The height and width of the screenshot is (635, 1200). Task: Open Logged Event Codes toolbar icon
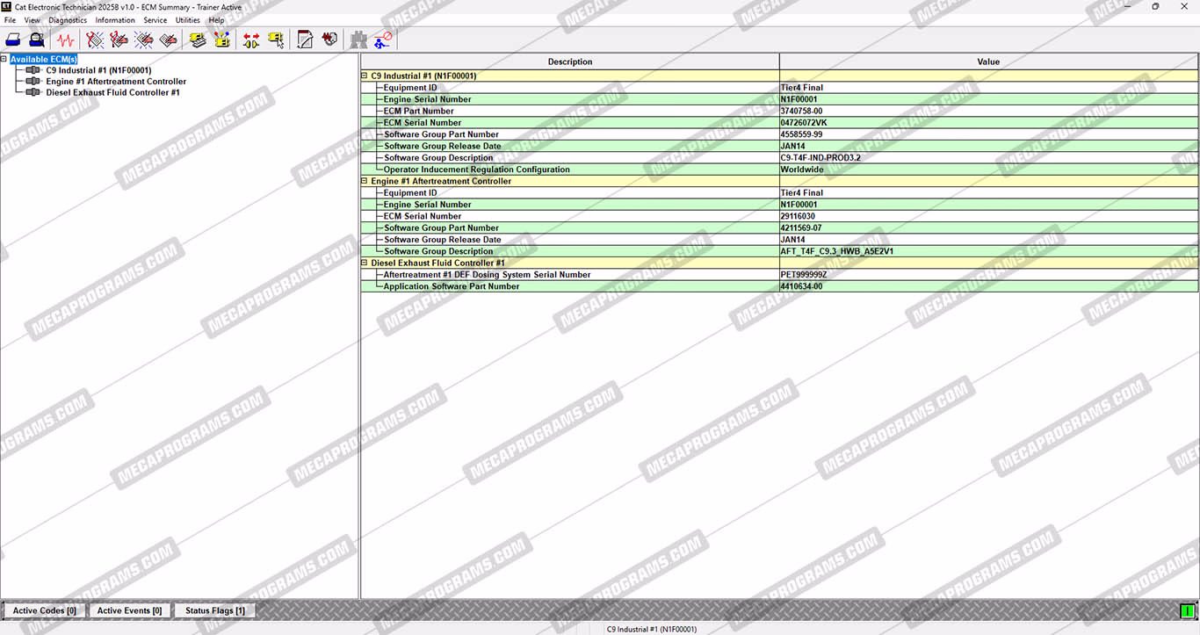(x=169, y=40)
